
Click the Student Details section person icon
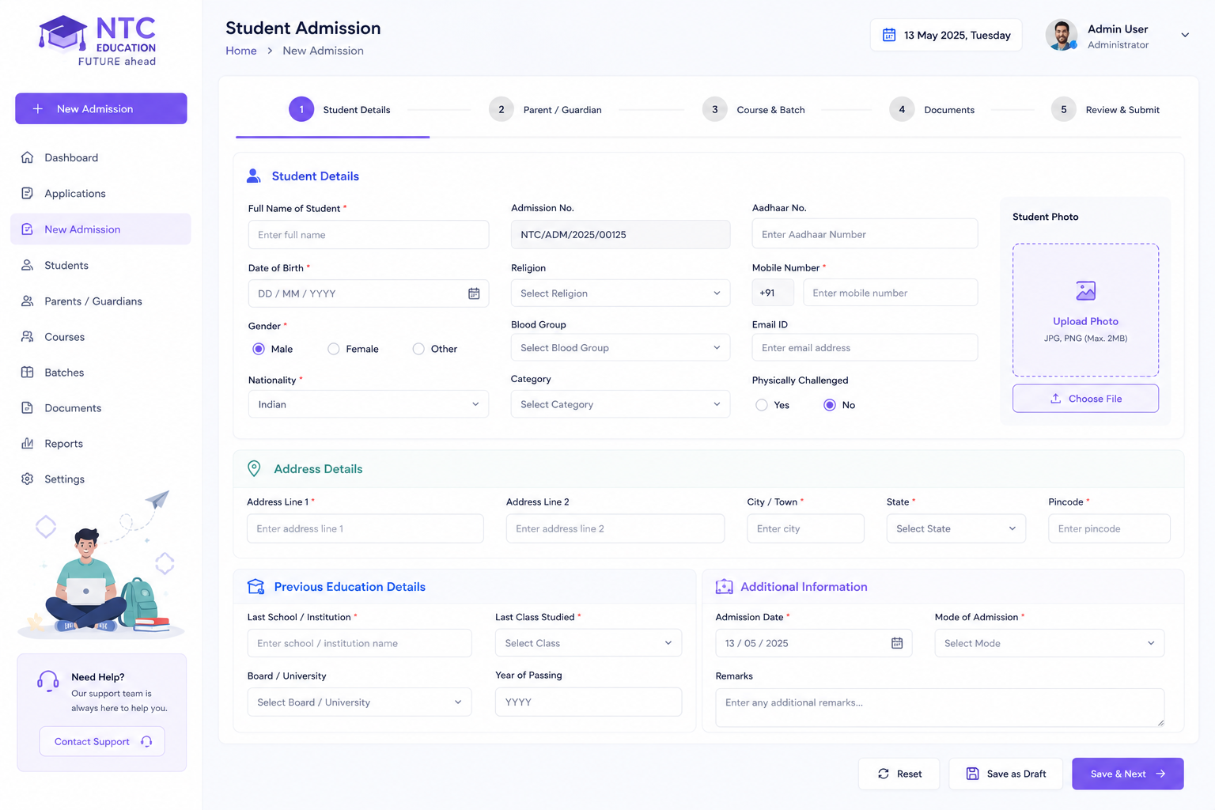[254, 176]
